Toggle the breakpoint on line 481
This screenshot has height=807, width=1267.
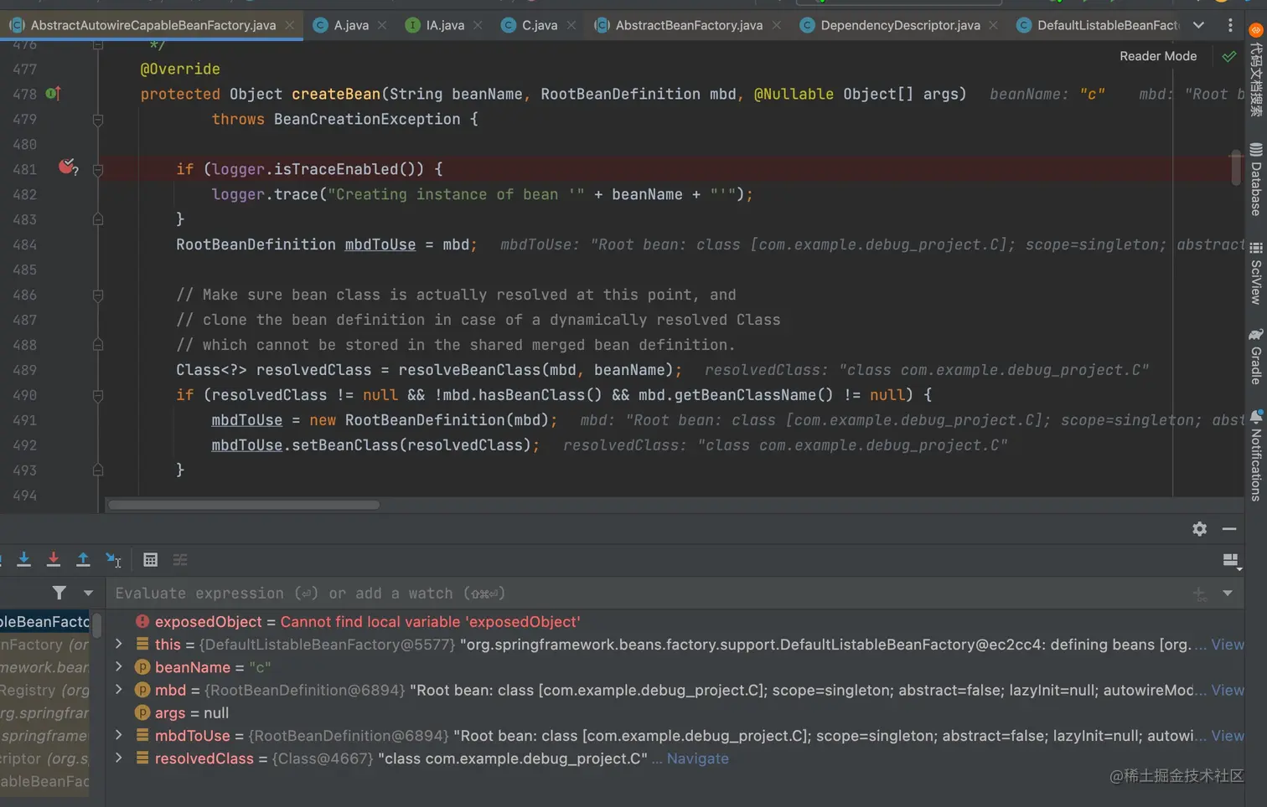tap(68, 167)
